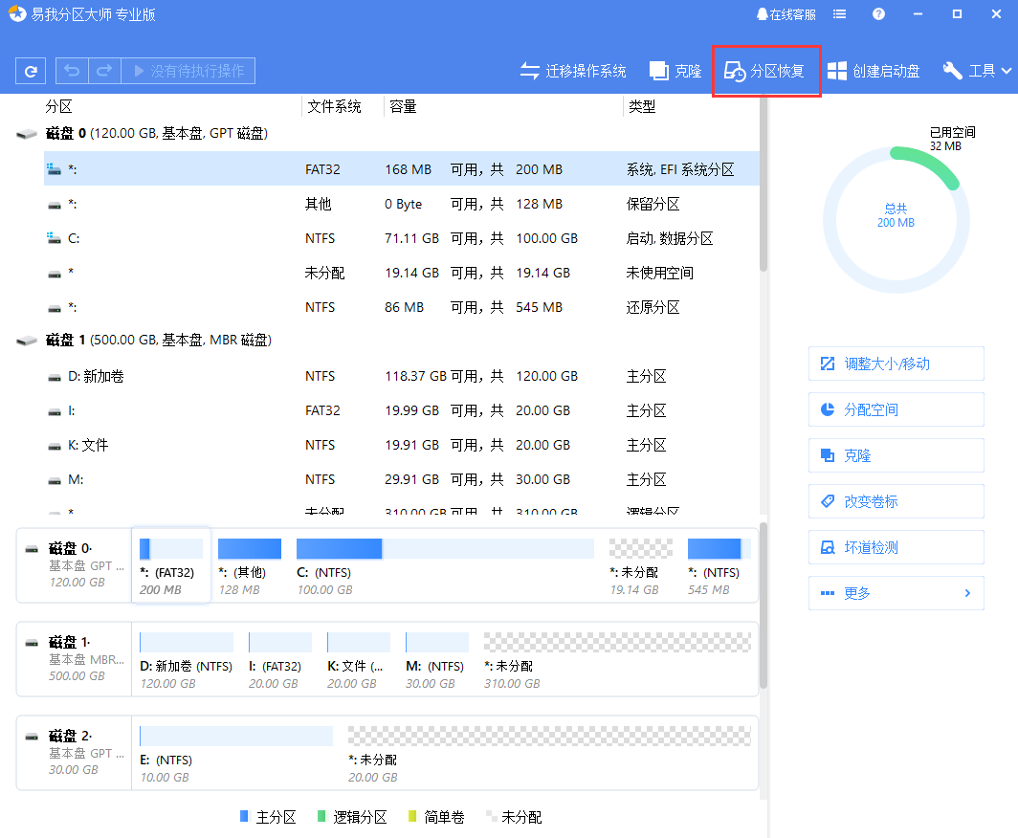Click the redo arrow icon

click(103, 70)
